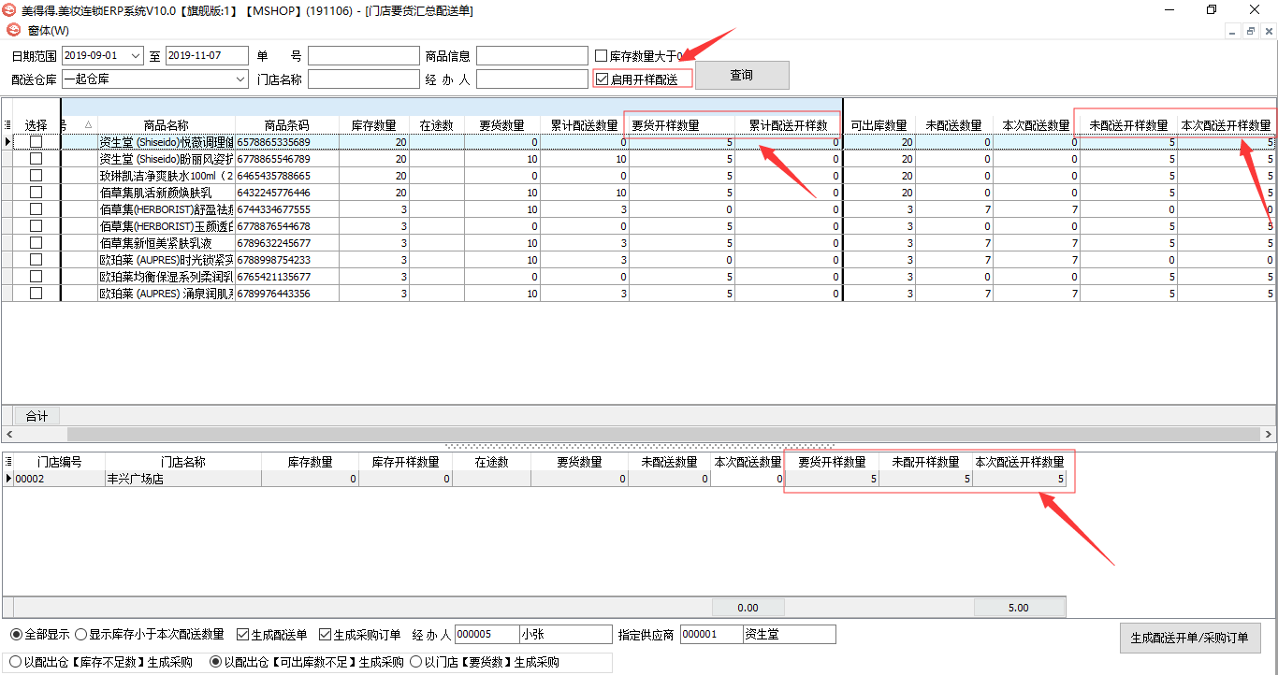This screenshot has height=675, width=1278.
Task: Check select box for barcode 6789976443356 row
Action: click(x=36, y=294)
